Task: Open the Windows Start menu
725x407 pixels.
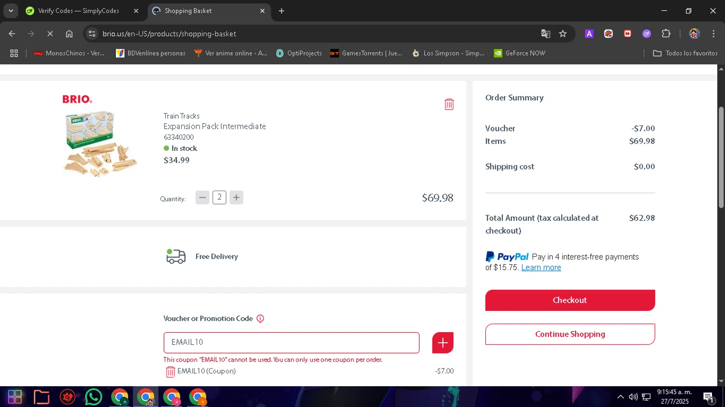Action: [x=15, y=397]
